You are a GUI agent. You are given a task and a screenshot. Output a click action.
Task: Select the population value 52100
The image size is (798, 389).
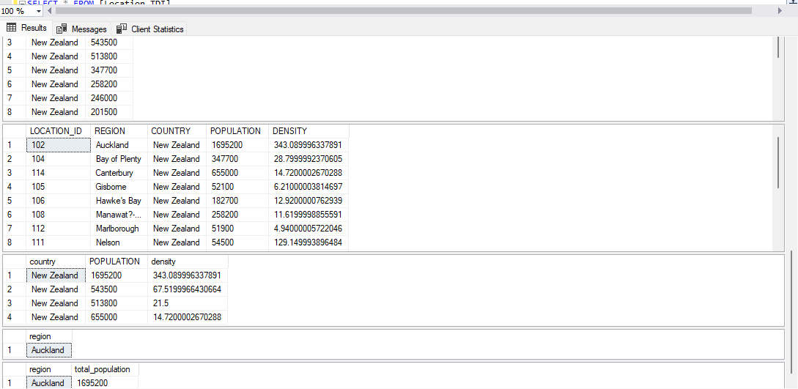pyautogui.click(x=237, y=187)
